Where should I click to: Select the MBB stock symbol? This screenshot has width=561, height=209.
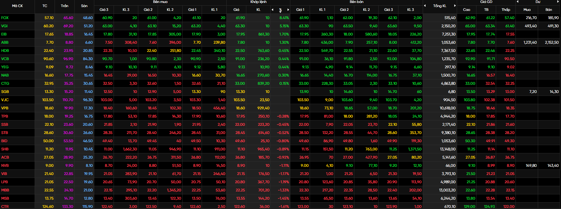[5, 190]
